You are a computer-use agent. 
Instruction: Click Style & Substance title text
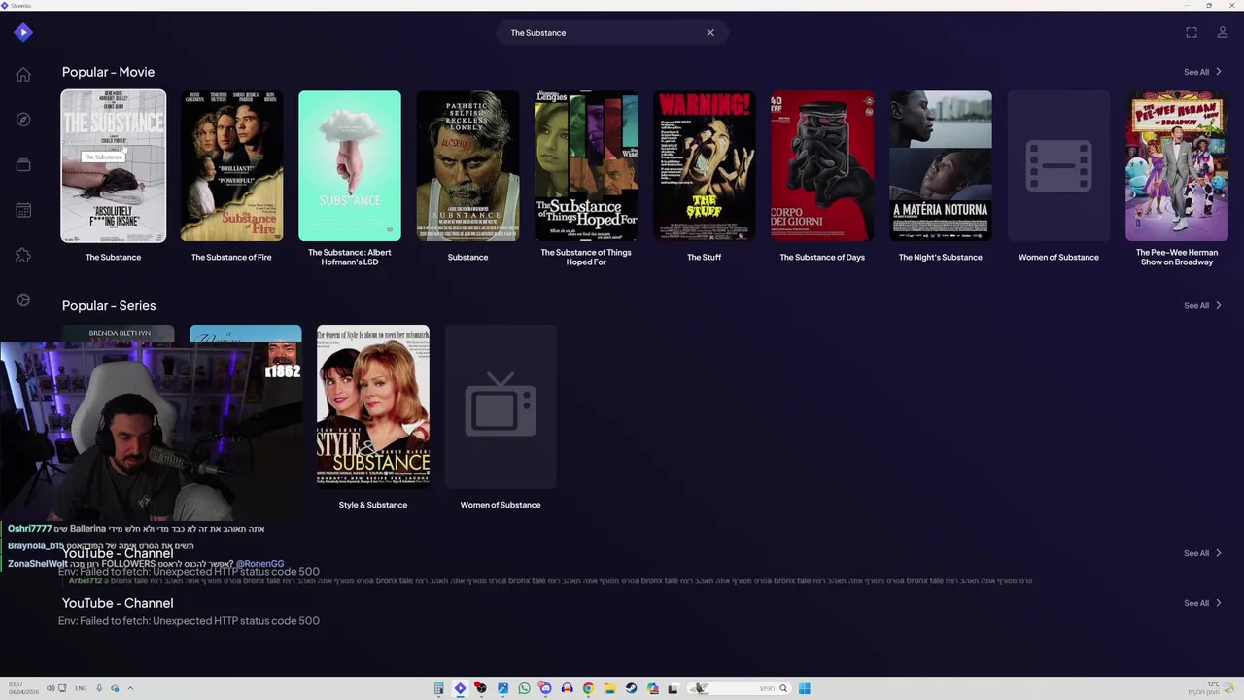pos(373,505)
